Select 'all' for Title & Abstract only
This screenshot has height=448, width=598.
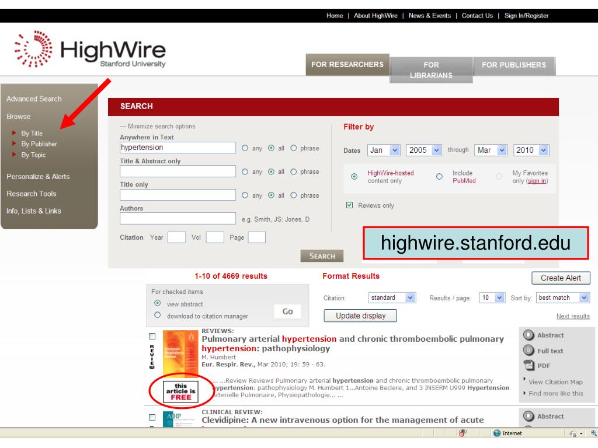[x=271, y=172]
